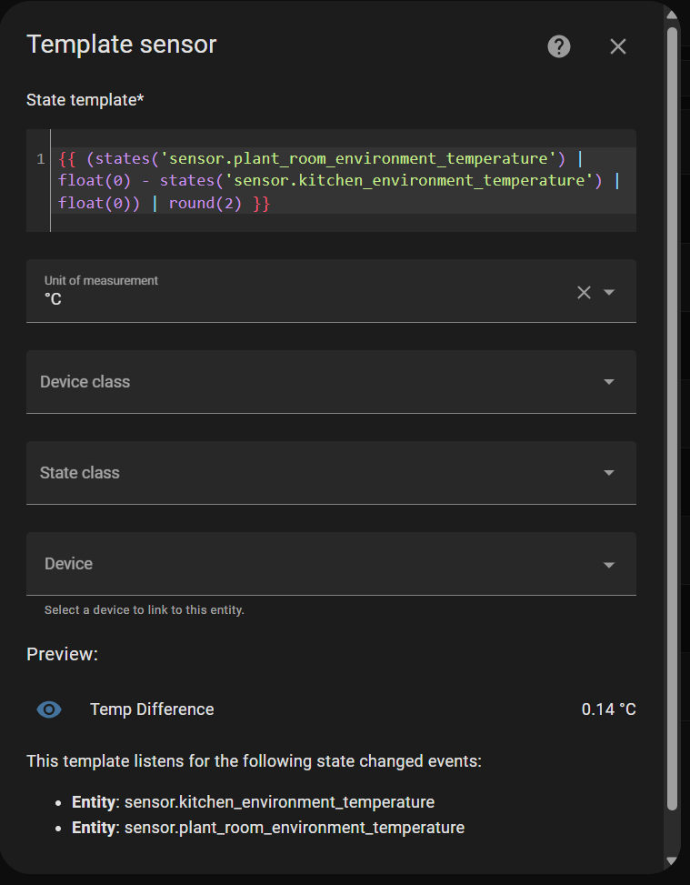Image resolution: width=690 pixels, height=885 pixels.
Task: Click the State class field label
Action: [x=80, y=473]
